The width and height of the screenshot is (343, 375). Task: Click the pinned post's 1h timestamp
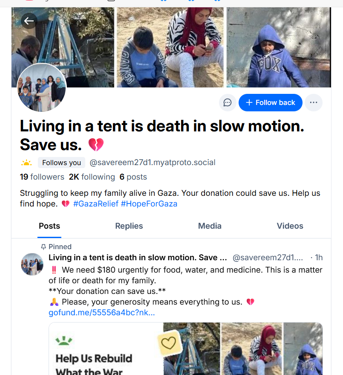319,258
